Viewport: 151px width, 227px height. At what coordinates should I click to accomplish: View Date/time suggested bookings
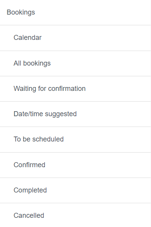click(75, 114)
